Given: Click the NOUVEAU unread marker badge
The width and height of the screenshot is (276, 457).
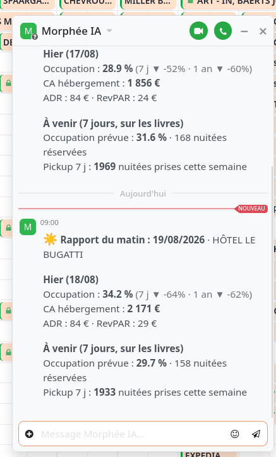Looking at the screenshot, I should click(251, 209).
